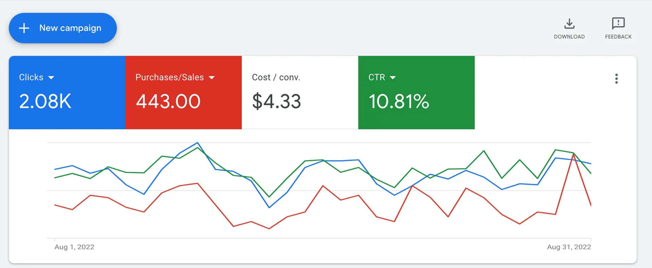Expand the Clicks metric dropdown arrow
Image resolution: width=652 pixels, height=268 pixels.
pos(51,78)
